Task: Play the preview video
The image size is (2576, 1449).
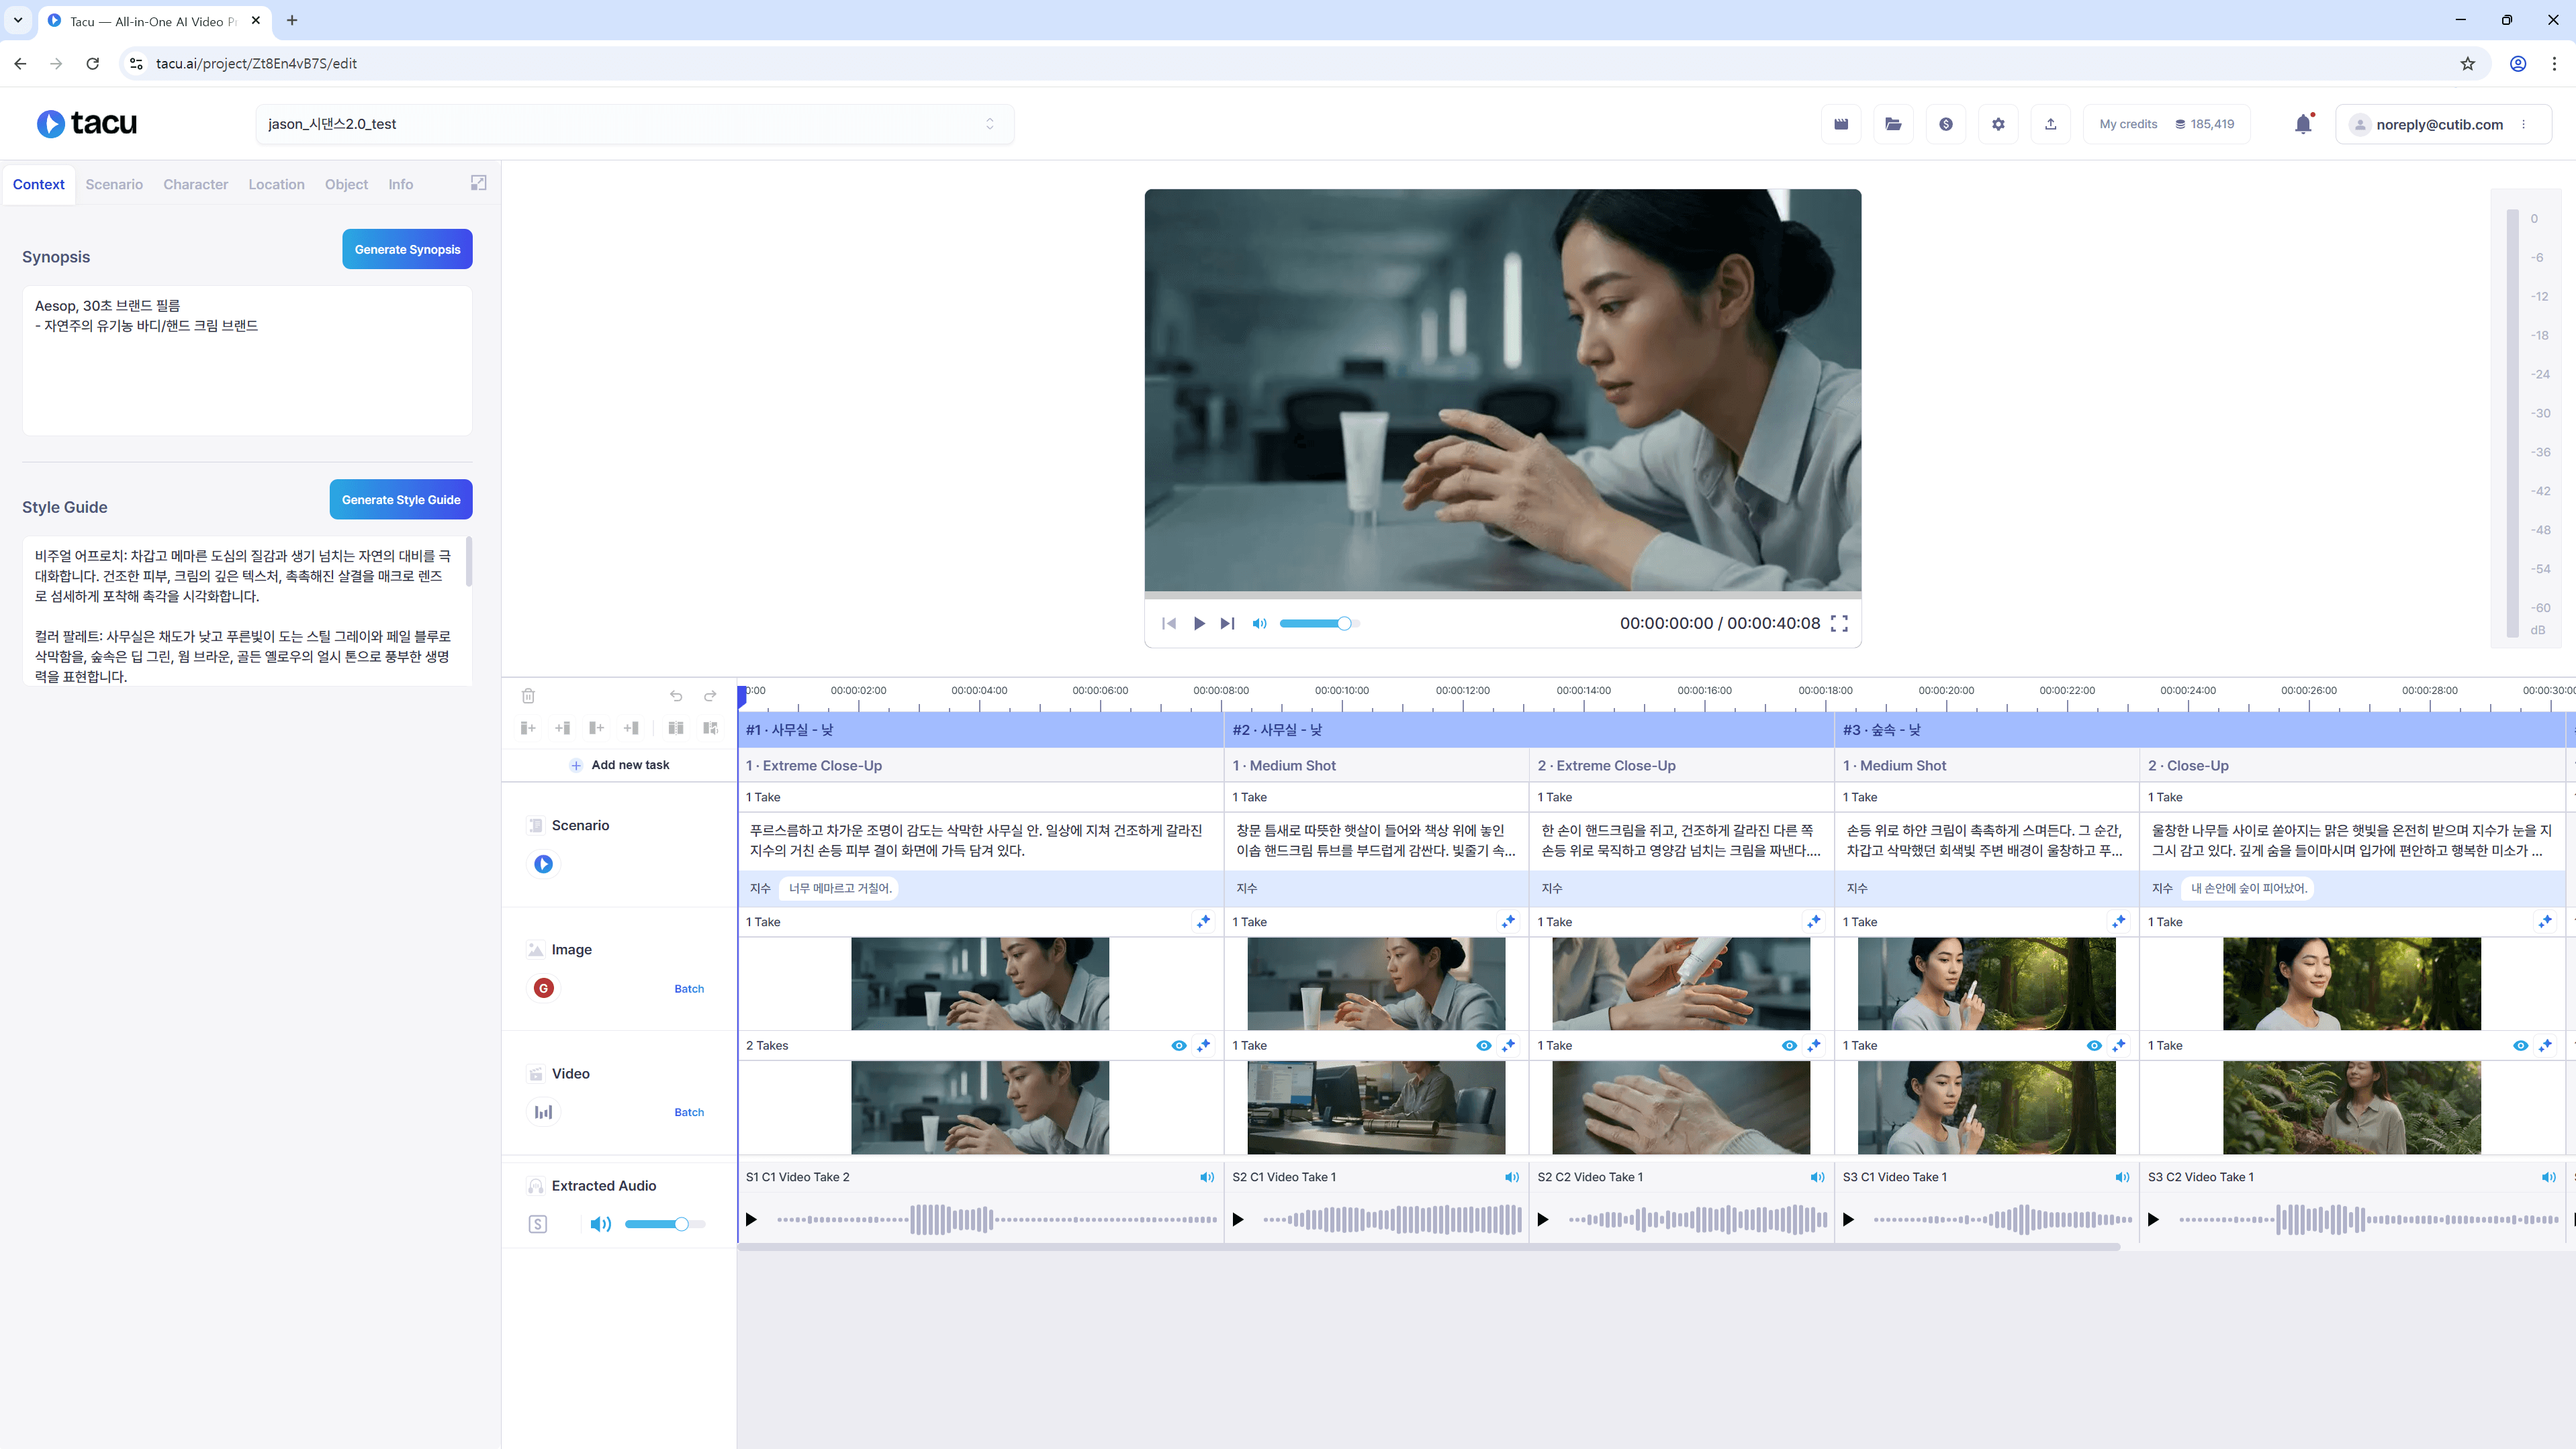Action: [x=1199, y=623]
